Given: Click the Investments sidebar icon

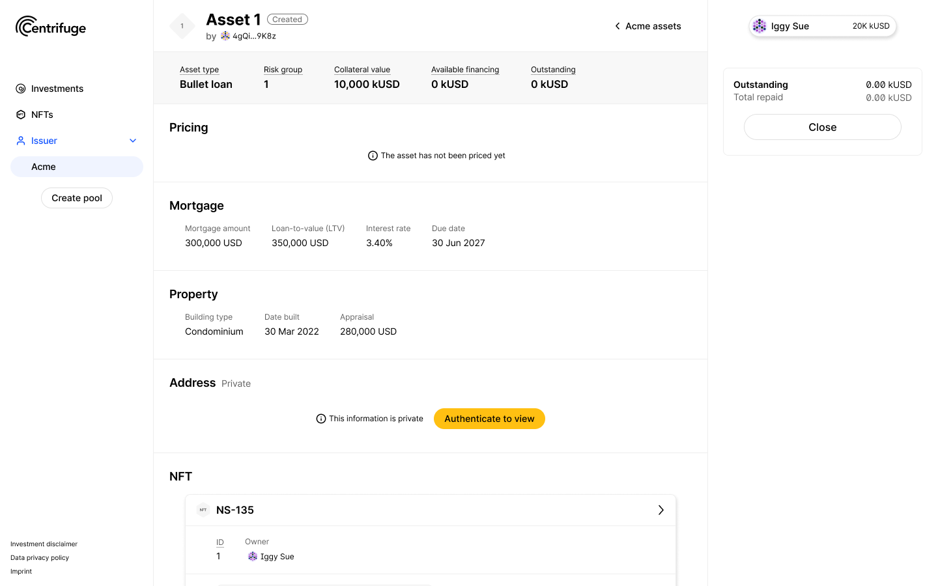Looking at the screenshot, I should 21,89.
